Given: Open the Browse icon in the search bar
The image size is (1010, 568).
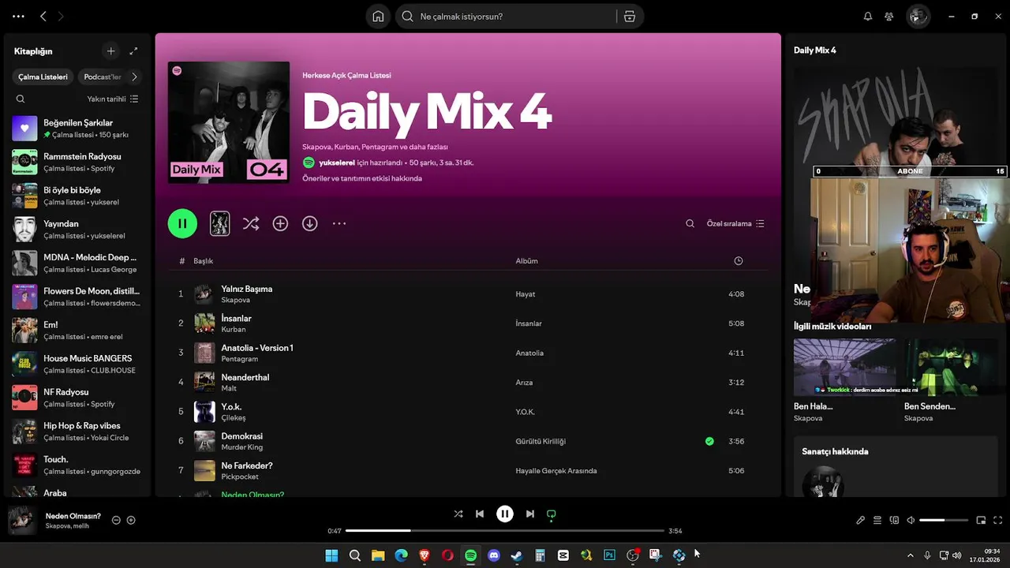Looking at the screenshot, I should pos(629,17).
